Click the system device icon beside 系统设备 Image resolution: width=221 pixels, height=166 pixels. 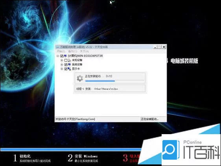69,65
